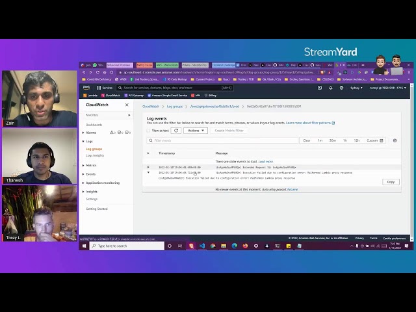Screen dimensions: 416x312
Task: Focus the AWS services search bar
Action: [x=175, y=88]
